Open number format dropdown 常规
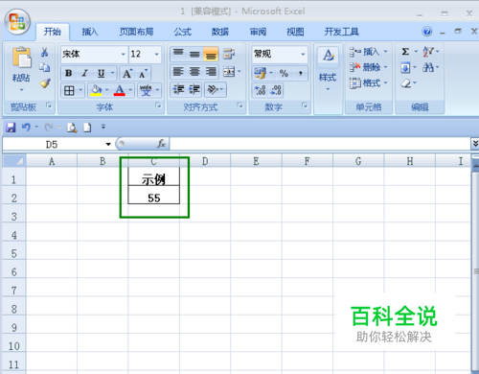This screenshot has width=479, height=374. click(303, 54)
